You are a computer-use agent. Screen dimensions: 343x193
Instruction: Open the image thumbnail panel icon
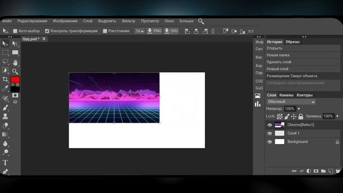pos(258,95)
